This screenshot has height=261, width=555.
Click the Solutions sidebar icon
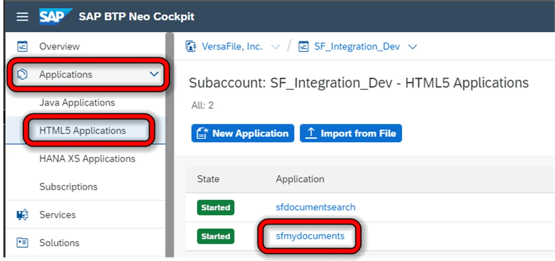[22, 243]
